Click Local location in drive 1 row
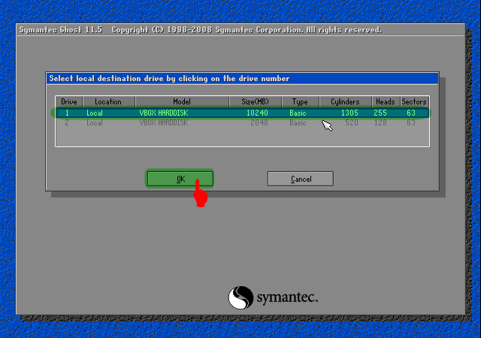 (x=94, y=113)
